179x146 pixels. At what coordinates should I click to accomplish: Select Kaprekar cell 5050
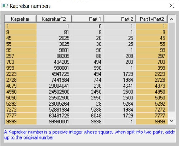pos(21,98)
